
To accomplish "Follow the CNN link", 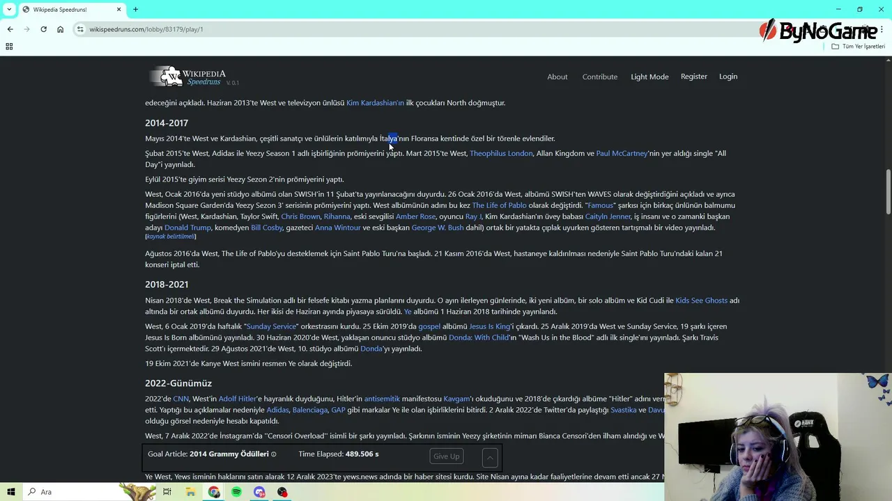I will (x=180, y=399).
